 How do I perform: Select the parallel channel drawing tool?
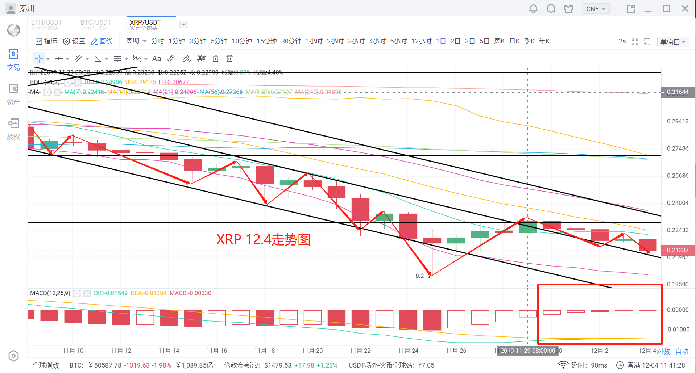(x=78, y=58)
